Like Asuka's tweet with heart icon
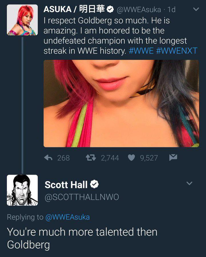Image resolution: width=206 pixels, height=257 pixels. (131, 158)
